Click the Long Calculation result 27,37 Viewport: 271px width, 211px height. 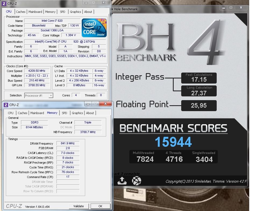click(199, 93)
